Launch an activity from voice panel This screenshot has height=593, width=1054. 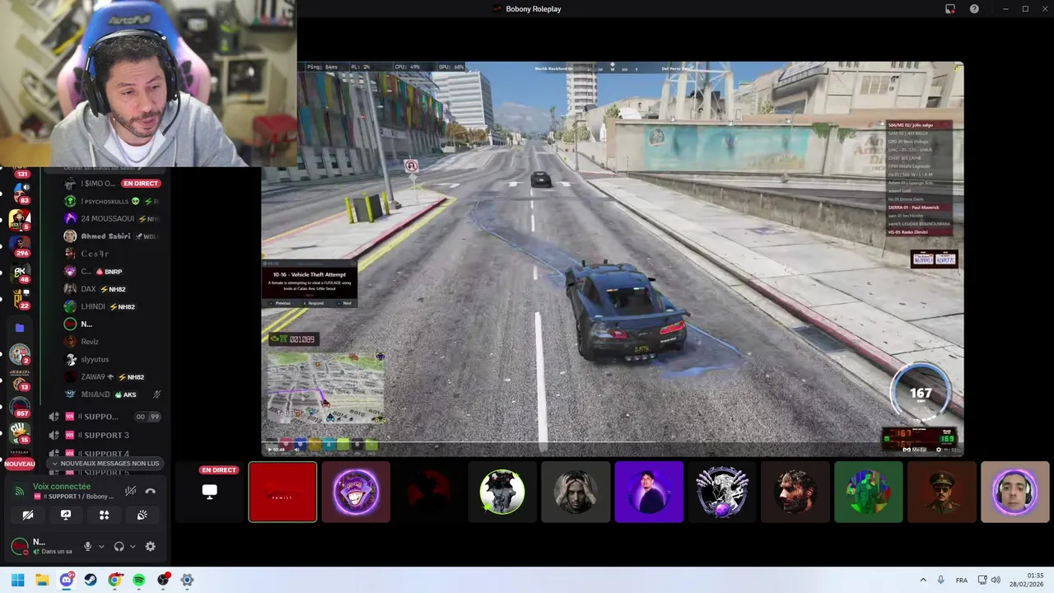(104, 515)
